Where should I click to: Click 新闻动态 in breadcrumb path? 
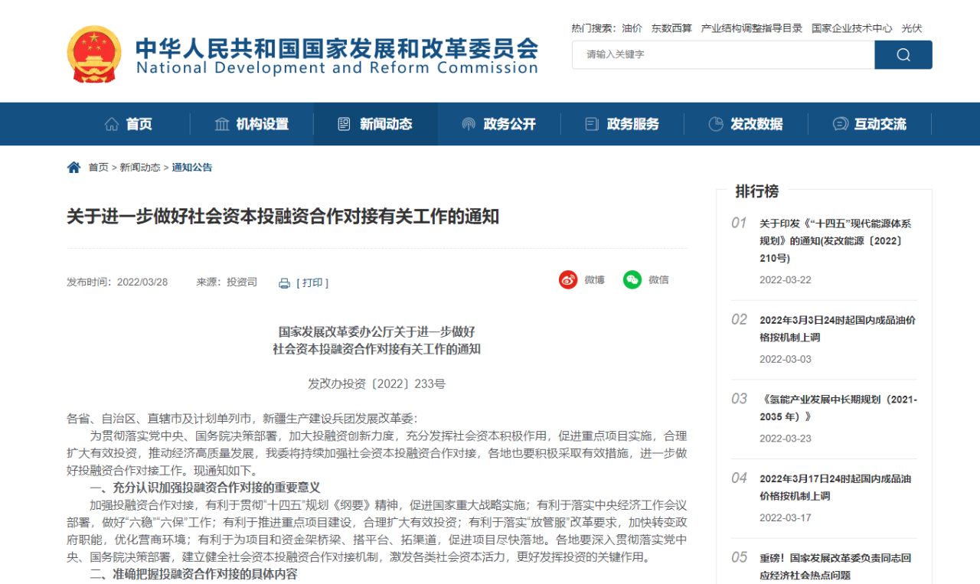tap(140, 168)
